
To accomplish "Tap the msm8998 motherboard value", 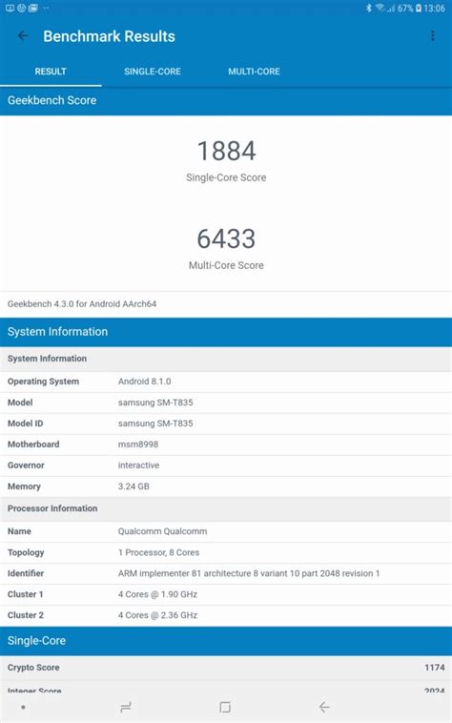I will [138, 444].
